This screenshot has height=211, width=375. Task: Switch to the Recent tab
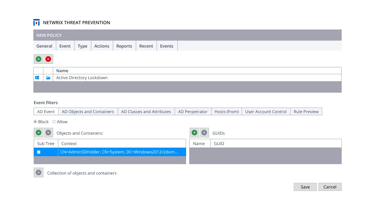(146, 46)
